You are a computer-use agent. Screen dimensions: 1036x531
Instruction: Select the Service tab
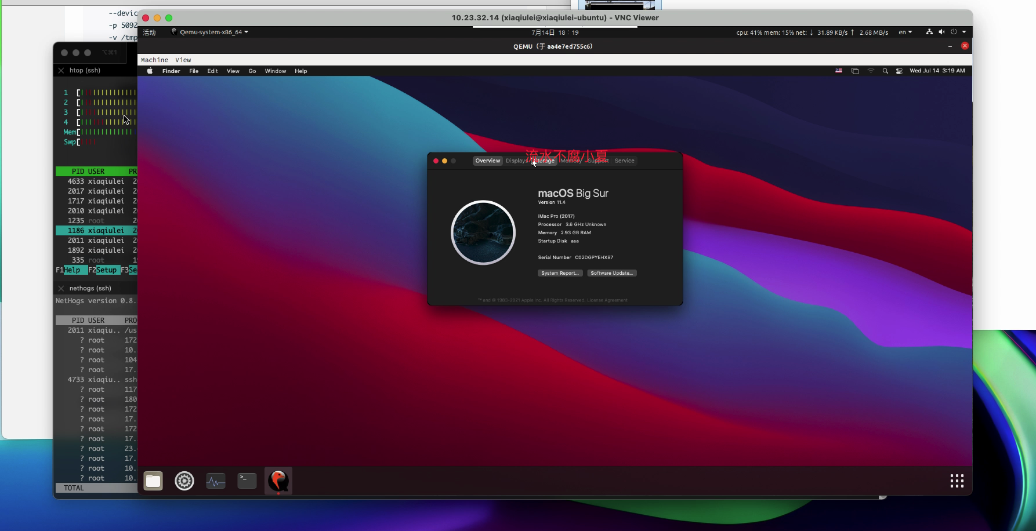tap(625, 161)
